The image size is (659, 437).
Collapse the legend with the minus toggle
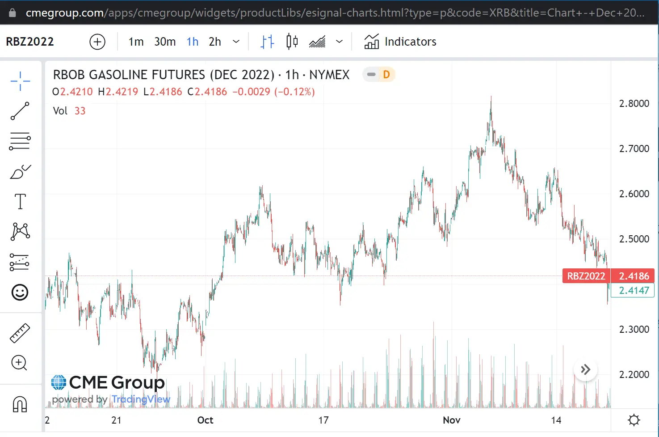click(371, 75)
